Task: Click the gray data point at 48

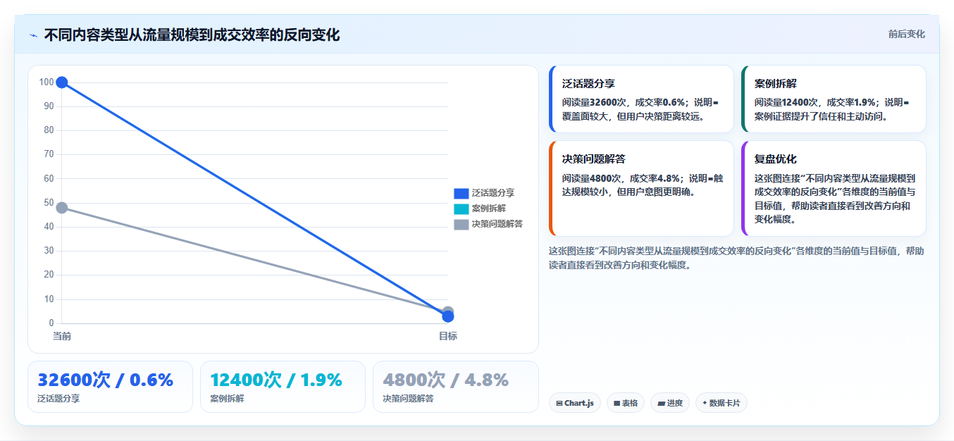Action: click(62, 208)
